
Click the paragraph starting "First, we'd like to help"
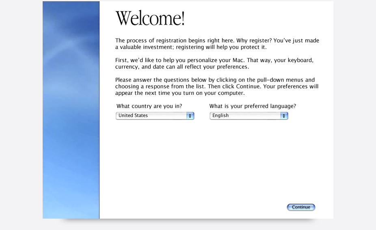point(214,63)
